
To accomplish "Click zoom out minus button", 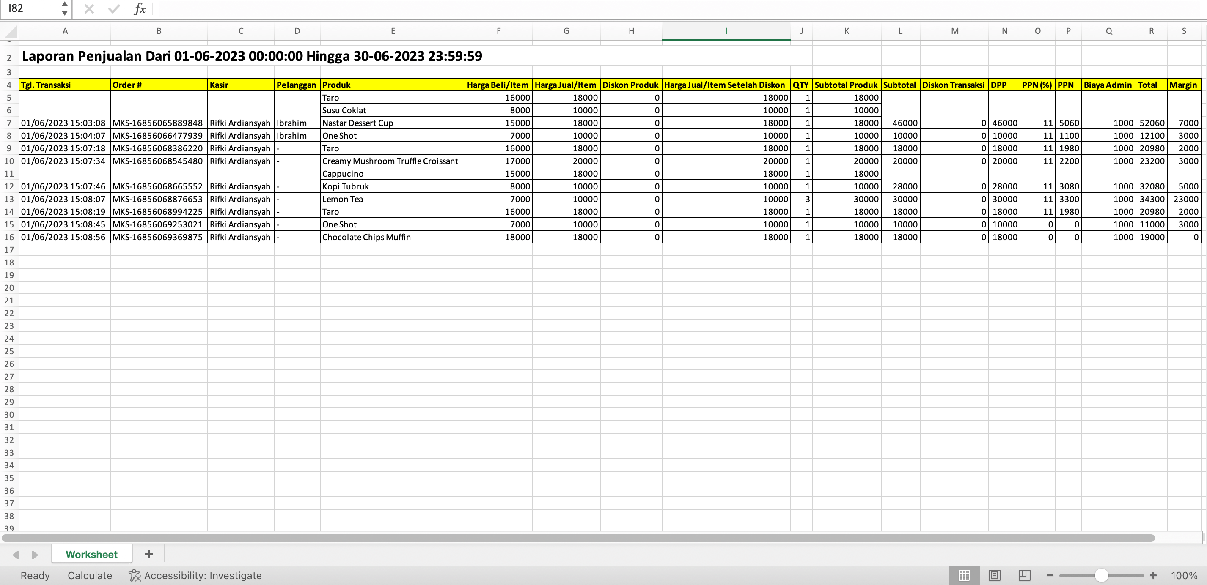I will [x=1050, y=575].
